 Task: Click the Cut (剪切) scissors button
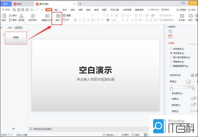13,16
